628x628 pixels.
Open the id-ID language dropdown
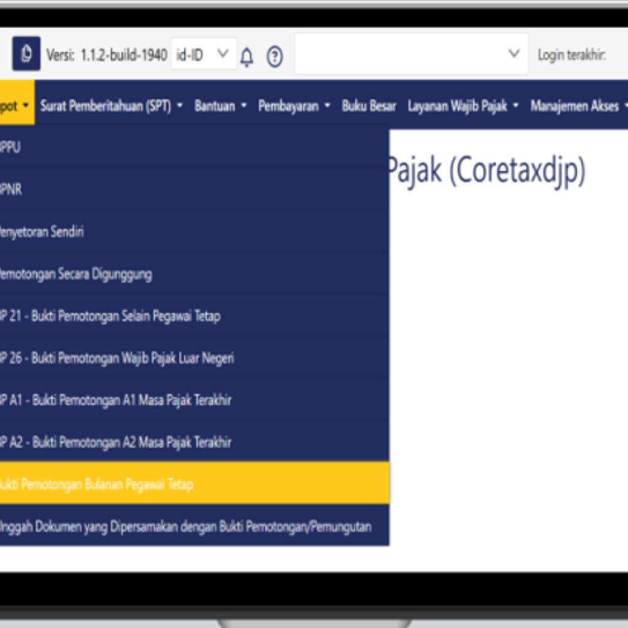point(203,54)
